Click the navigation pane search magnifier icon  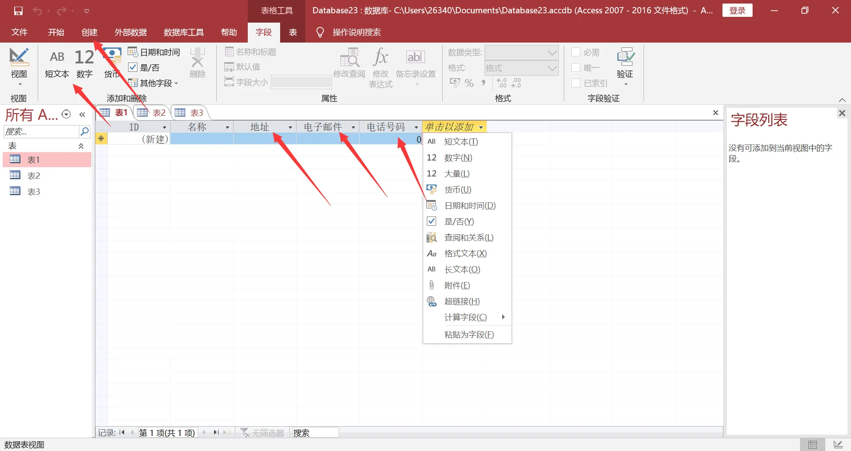pyautogui.click(x=84, y=131)
